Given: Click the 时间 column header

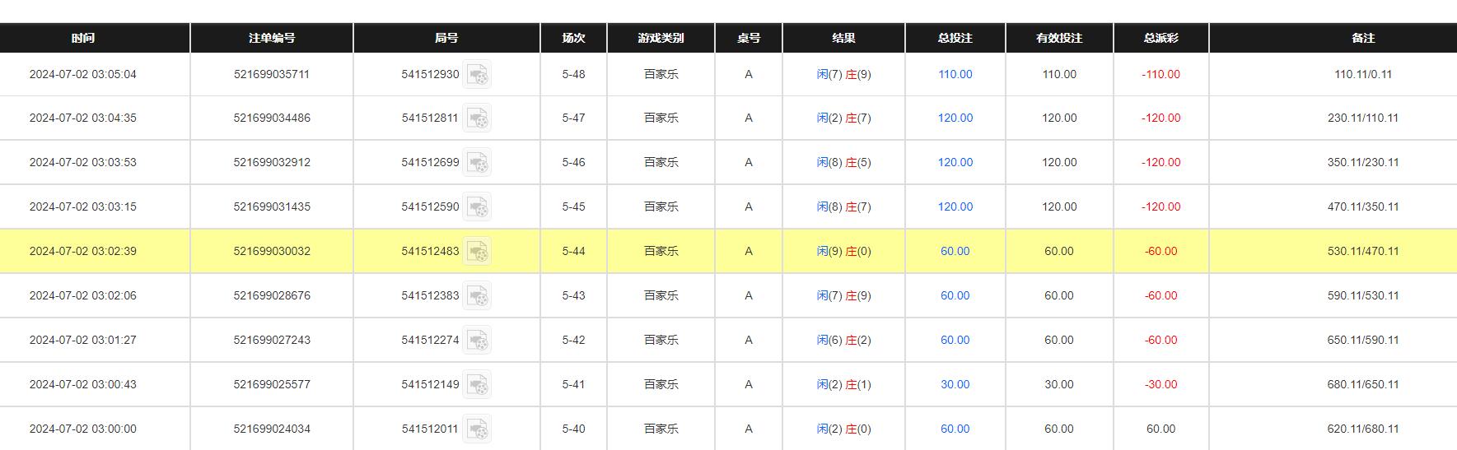Looking at the screenshot, I should pos(83,38).
